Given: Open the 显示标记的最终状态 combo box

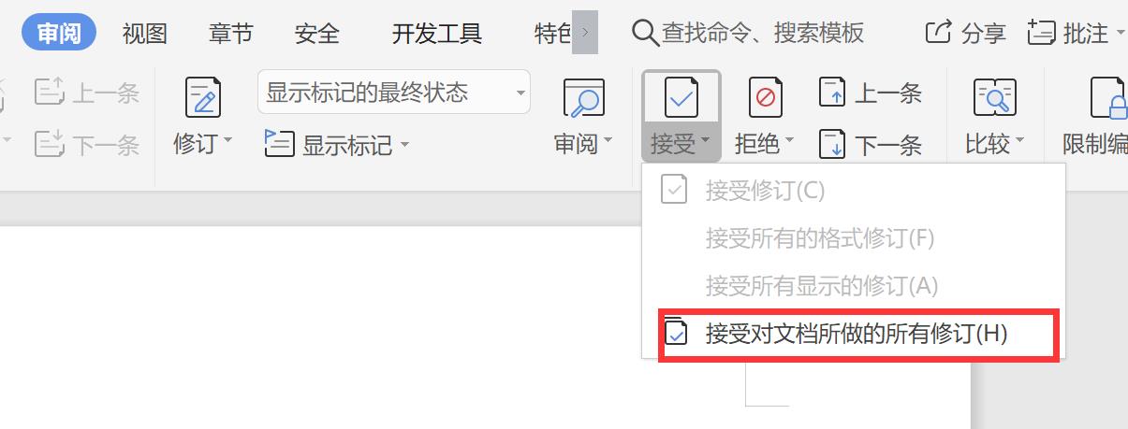Looking at the screenshot, I should (x=394, y=93).
